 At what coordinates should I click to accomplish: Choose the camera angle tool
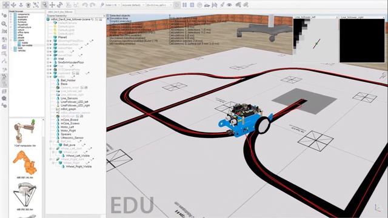coord(28,5)
